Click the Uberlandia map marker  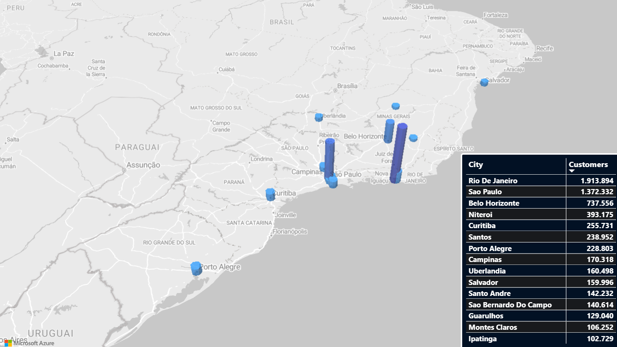(319, 117)
